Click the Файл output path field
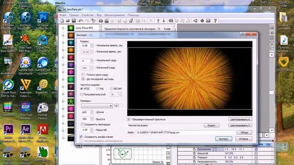The height and width of the screenshot is (165, 294). 185,132
